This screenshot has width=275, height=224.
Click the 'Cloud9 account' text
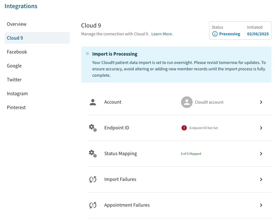pos(209,102)
